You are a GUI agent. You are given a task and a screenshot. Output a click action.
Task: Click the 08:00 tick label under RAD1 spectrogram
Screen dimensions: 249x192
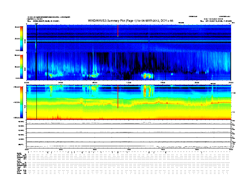point(95,83)
